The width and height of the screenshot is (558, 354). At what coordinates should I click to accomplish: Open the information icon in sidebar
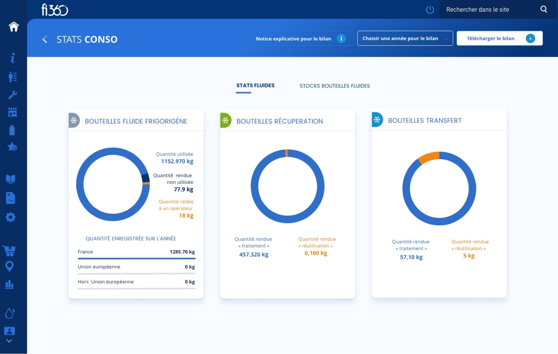point(13,58)
